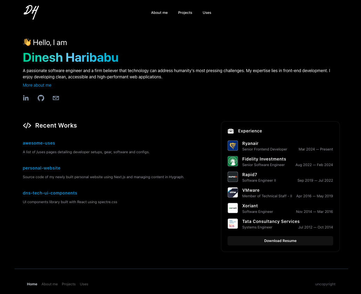Click the Download Resume button

(x=280, y=241)
